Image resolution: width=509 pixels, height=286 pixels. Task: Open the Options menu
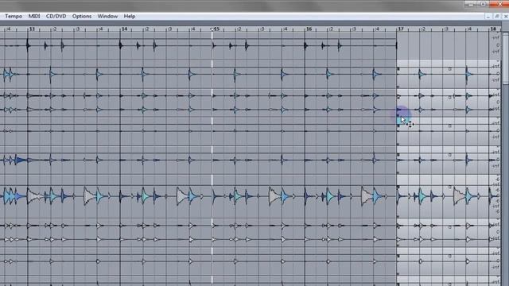pyautogui.click(x=82, y=16)
